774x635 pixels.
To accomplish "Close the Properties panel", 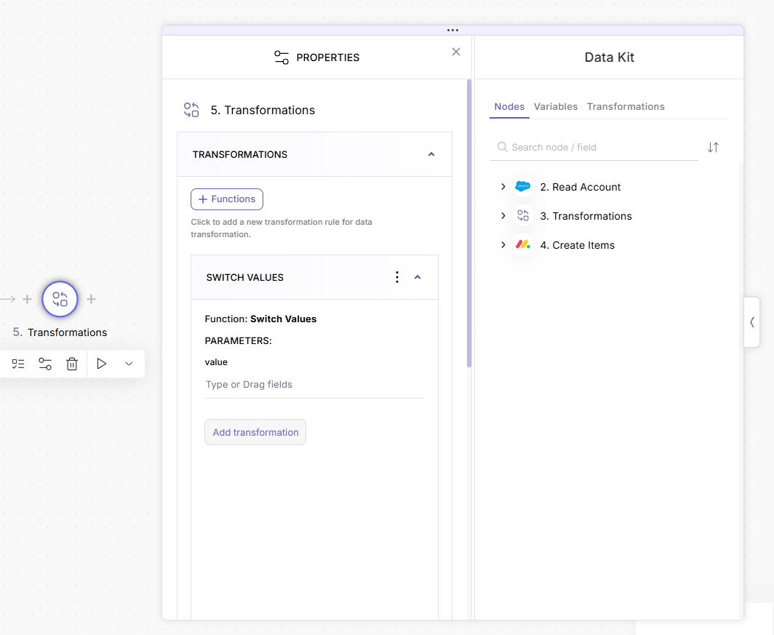I will (x=456, y=52).
